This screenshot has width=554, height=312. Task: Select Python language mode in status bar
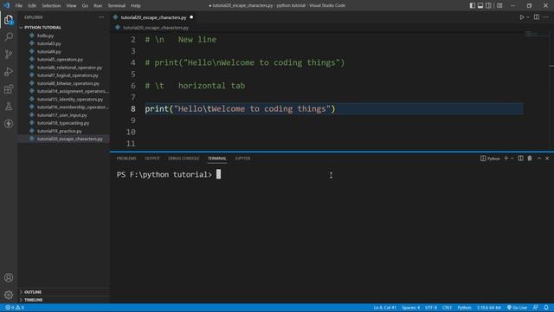tap(464, 308)
